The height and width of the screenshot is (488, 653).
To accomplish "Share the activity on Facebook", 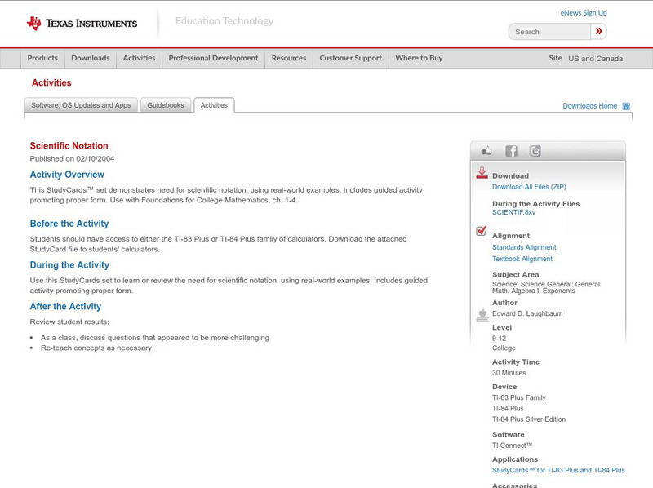I will pos(511,151).
